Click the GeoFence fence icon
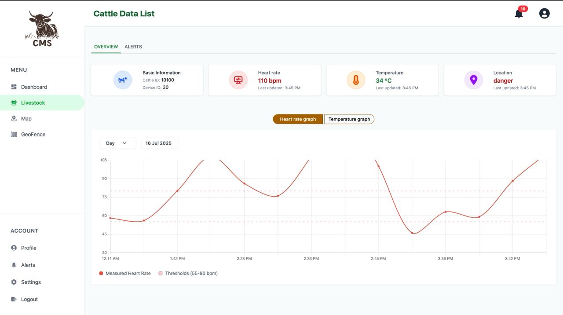Screen dimensions: 563x315 [x=14, y=135]
